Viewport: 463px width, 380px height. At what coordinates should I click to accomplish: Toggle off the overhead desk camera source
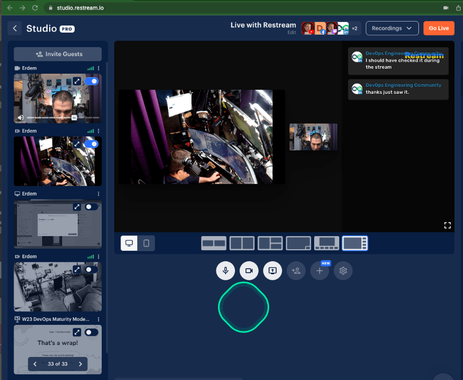tap(91, 144)
